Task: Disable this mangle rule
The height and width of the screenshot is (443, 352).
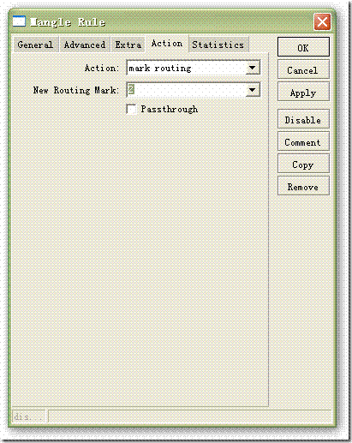Action: click(x=303, y=119)
